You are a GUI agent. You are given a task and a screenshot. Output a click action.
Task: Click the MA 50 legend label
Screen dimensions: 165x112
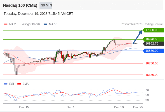coord(53,24)
